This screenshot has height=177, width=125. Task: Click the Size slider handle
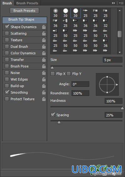[x=52, y=68]
